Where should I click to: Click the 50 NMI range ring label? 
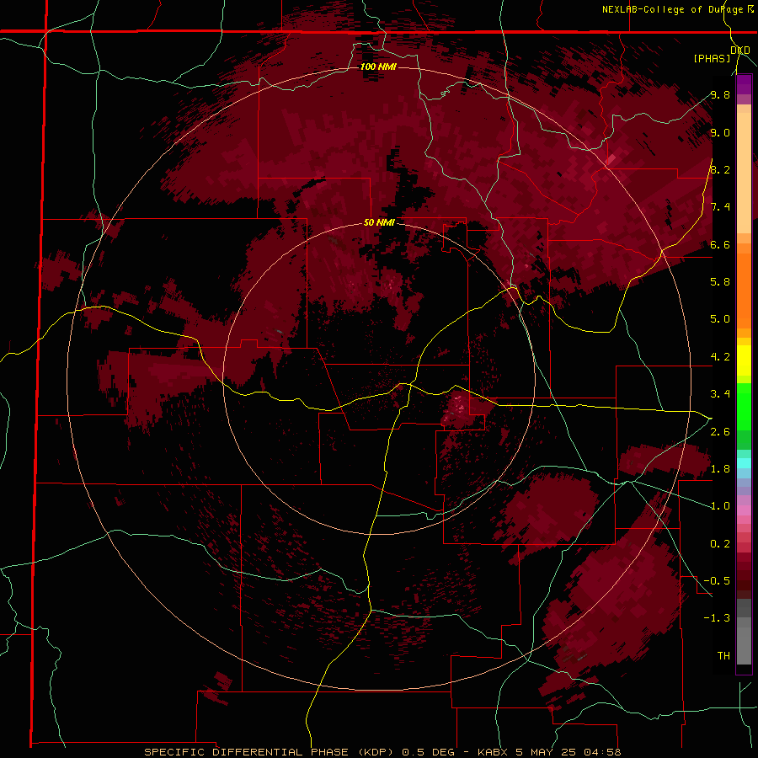[379, 222]
